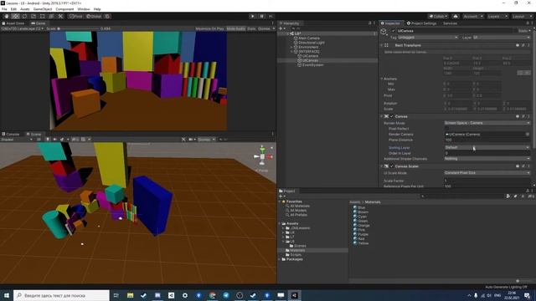
Task: Toggle Stats overlay in Game view
Action: click(x=251, y=28)
